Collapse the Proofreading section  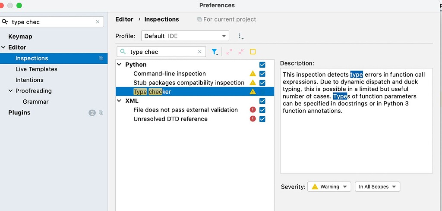pos(10,91)
